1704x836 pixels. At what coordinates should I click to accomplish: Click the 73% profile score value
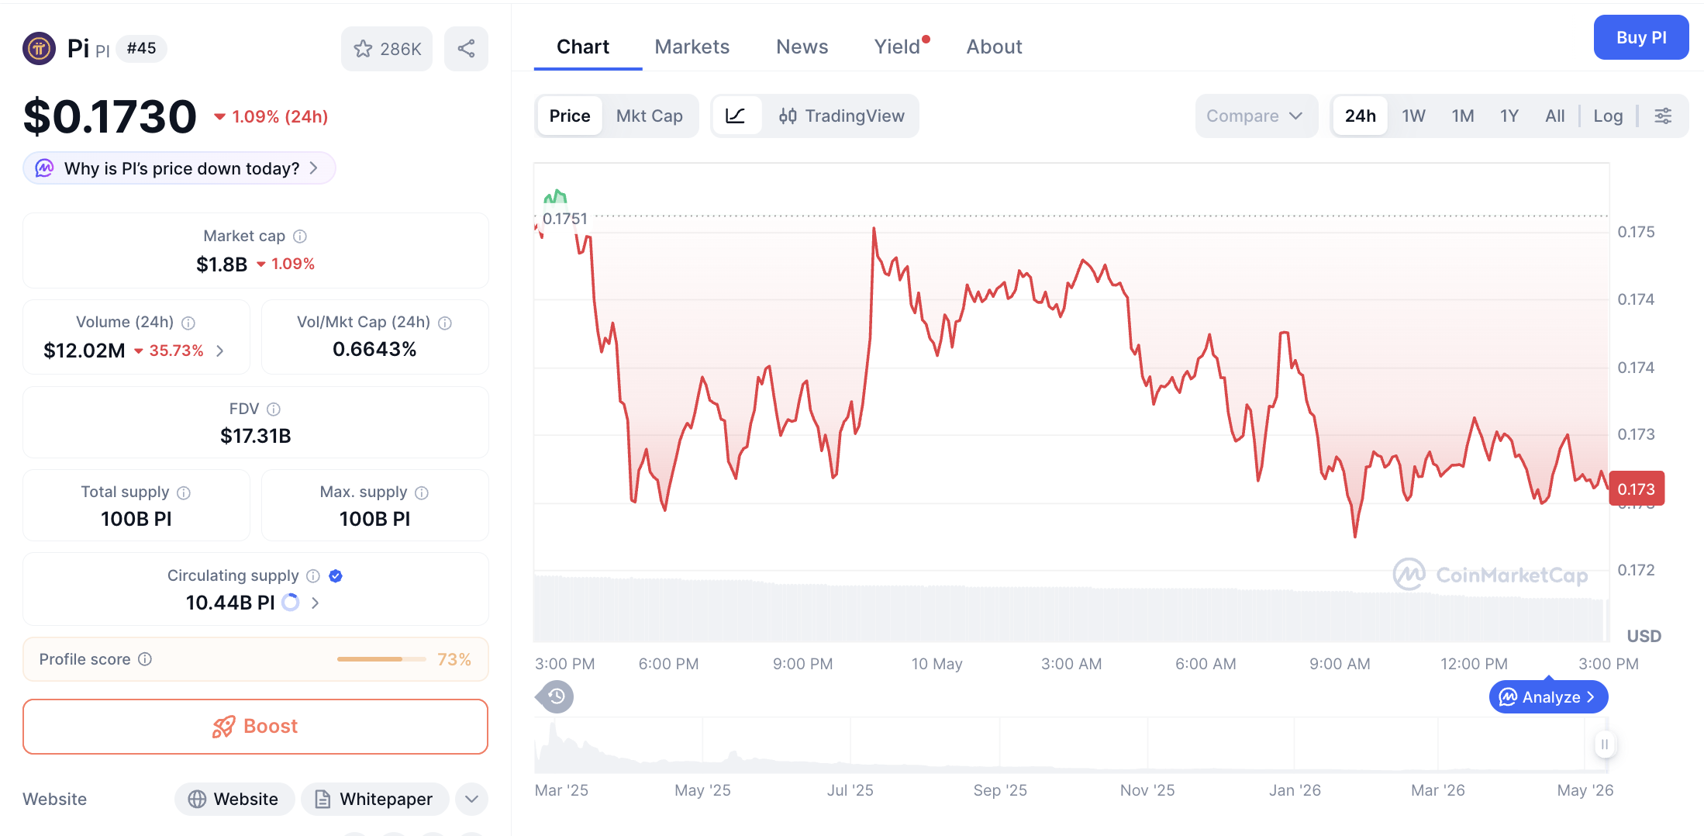point(454,659)
